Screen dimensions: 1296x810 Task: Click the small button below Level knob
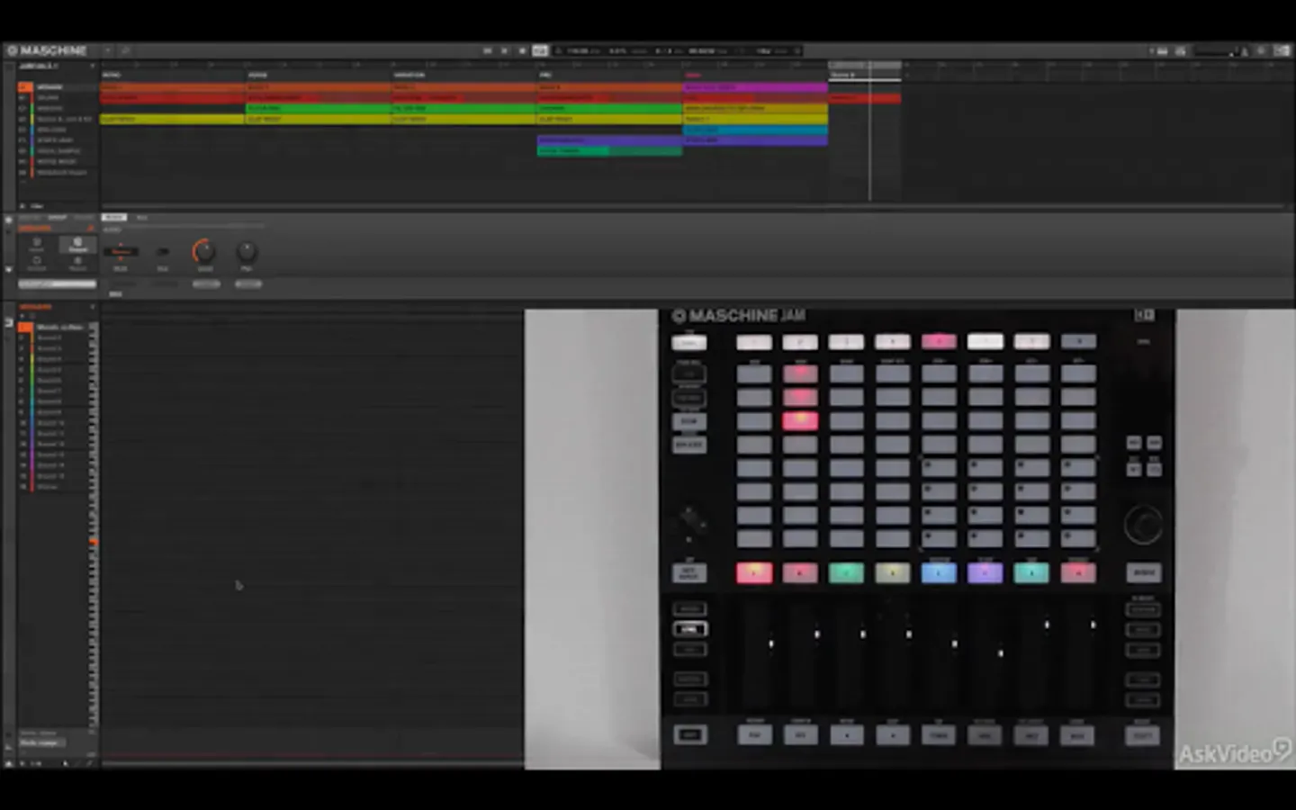tap(206, 284)
